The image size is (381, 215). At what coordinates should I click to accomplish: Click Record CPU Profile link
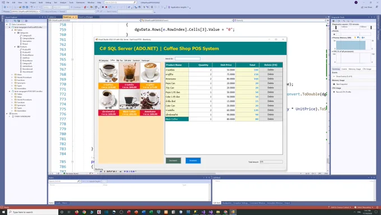point(343,92)
